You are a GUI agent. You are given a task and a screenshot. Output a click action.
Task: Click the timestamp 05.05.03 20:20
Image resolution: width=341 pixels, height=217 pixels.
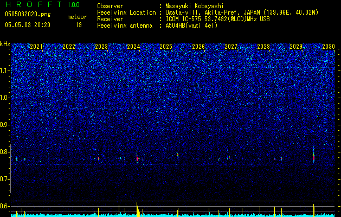[x=28, y=25]
